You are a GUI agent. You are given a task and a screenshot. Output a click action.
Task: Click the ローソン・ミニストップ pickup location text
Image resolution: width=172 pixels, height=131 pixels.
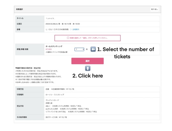(55, 95)
